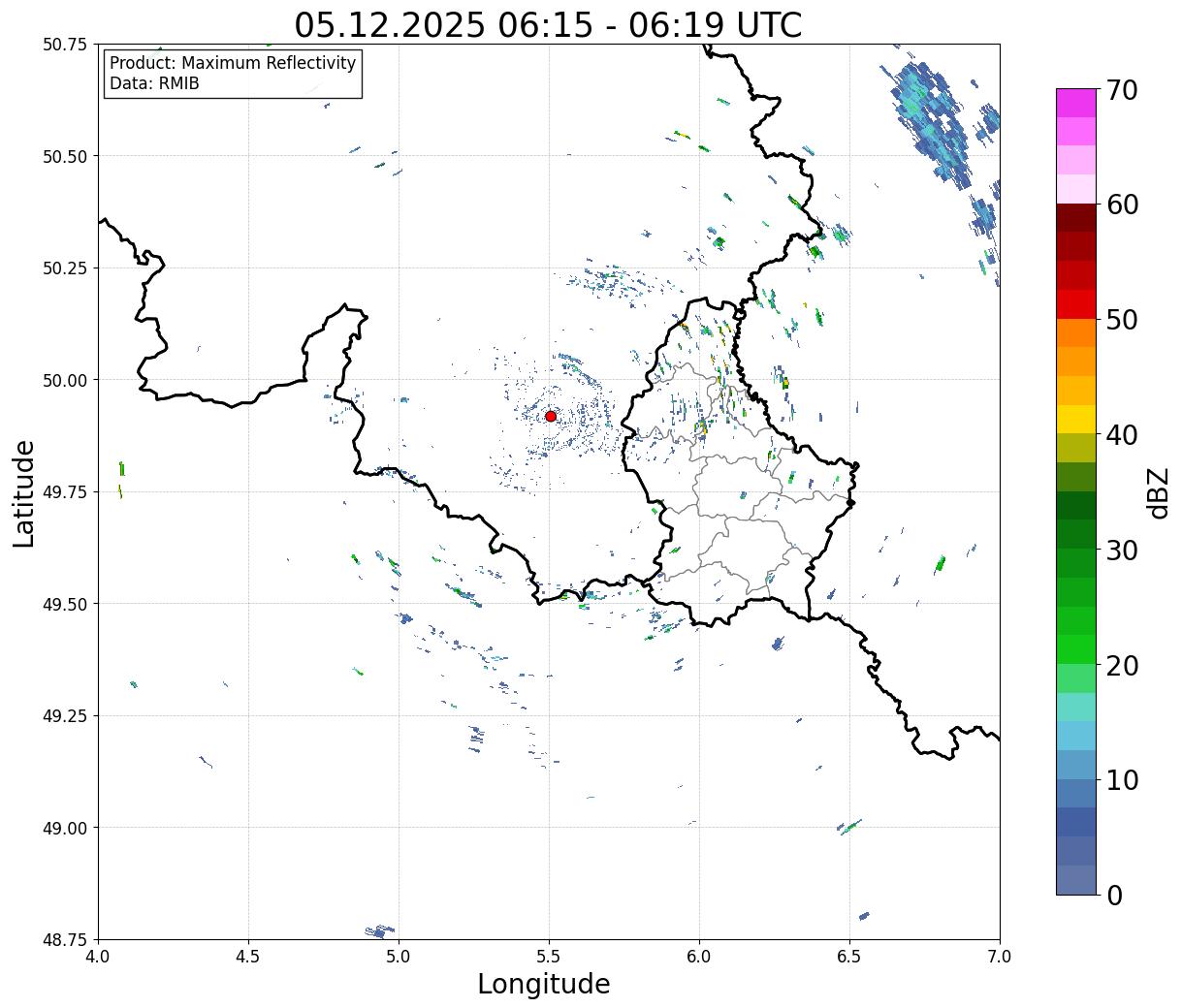
Task: Click the longitude tick label 6.0
Action: 699,956
